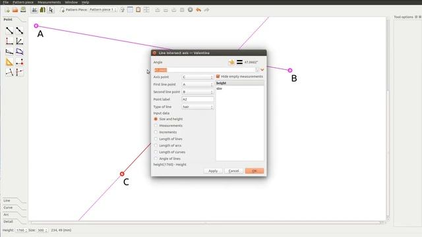The image size is (422, 237).
Task: Select Perpendicular point along line tool
Action: (x=9, y=72)
